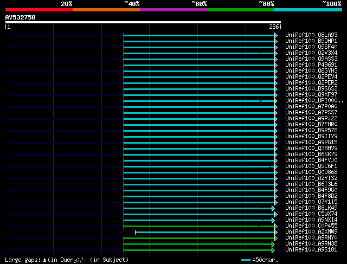This screenshot has height=264, width=347.
Task: Click the UniRef100_B4FVJ0 hit name
Action: (311, 160)
